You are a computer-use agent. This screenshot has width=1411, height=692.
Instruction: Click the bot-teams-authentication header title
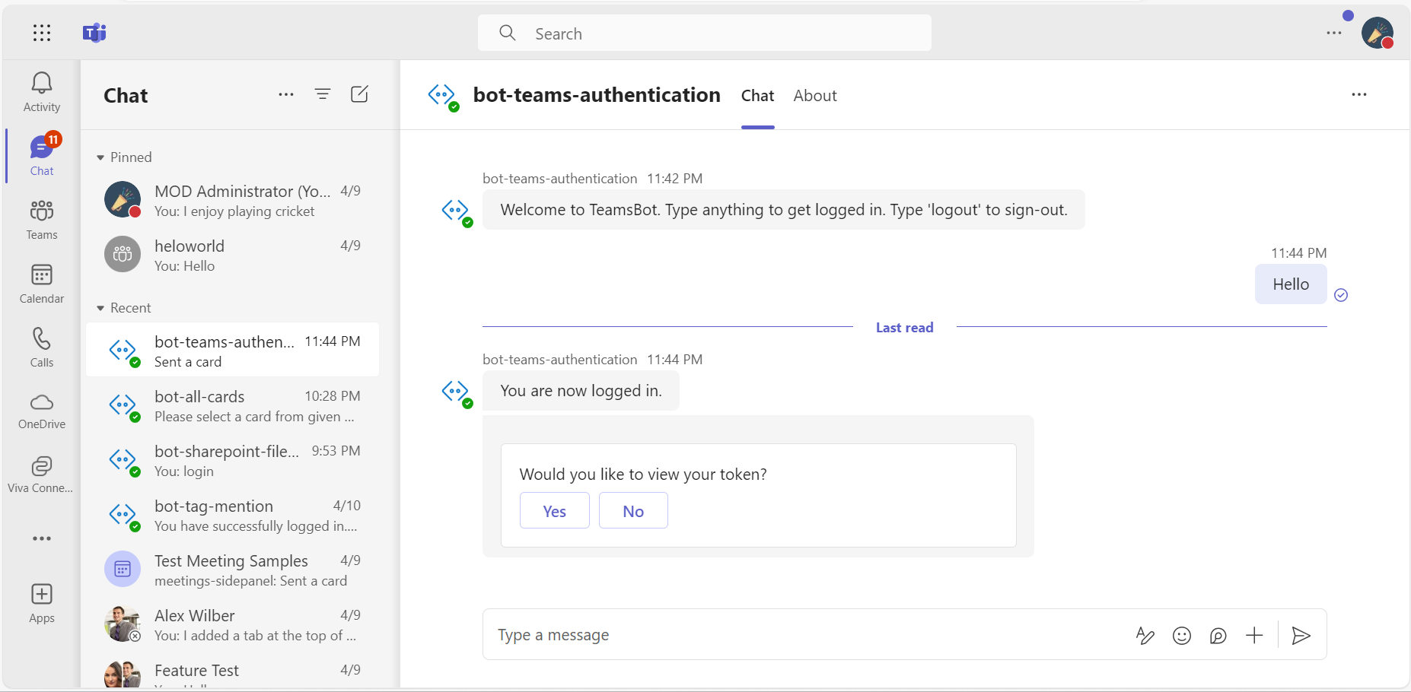click(597, 95)
